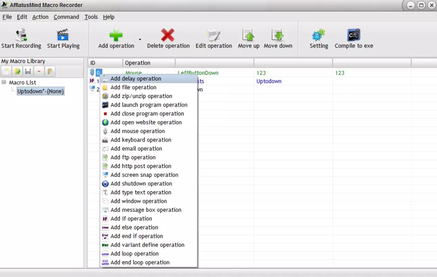The width and height of the screenshot is (437, 277).
Task: Choose Add else operation
Action: pyautogui.click(x=149, y=227)
